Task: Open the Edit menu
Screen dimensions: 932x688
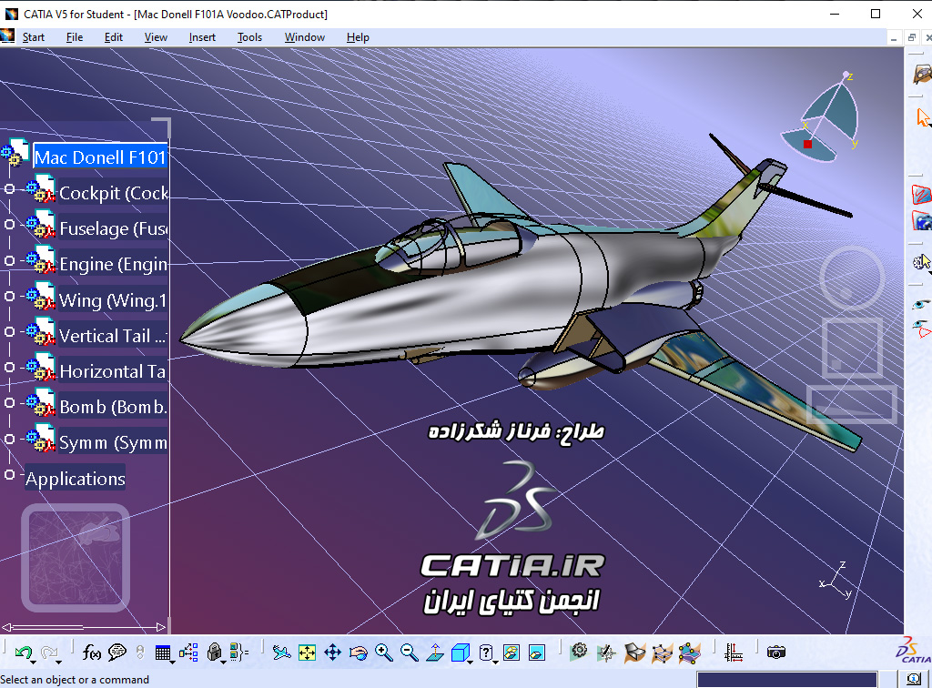Action: click(114, 37)
